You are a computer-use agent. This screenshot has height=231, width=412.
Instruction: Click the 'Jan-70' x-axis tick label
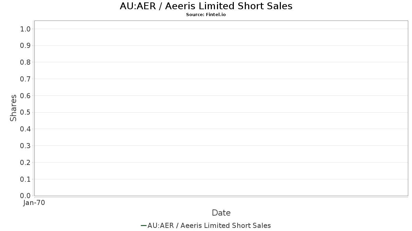(x=34, y=203)
